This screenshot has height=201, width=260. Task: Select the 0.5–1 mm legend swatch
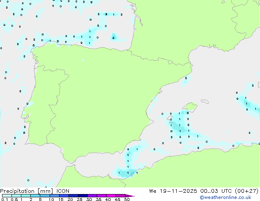[16, 196]
